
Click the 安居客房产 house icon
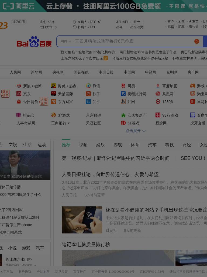[123, 115]
